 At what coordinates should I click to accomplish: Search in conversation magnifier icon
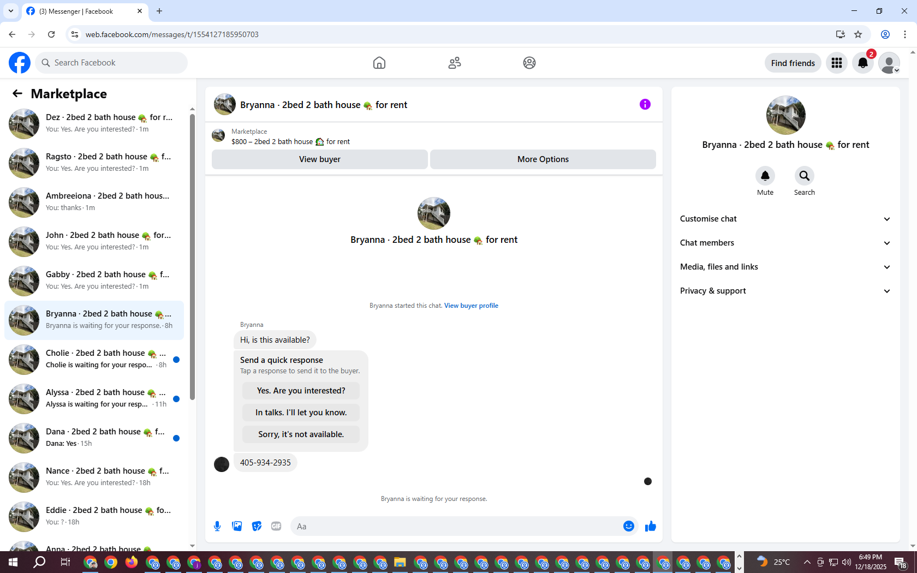point(805,176)
